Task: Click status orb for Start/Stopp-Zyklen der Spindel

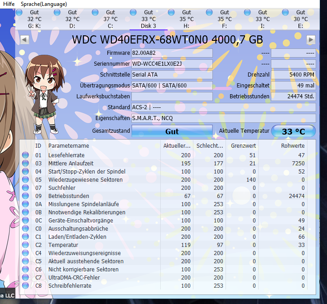Action: tap(25, 171)
